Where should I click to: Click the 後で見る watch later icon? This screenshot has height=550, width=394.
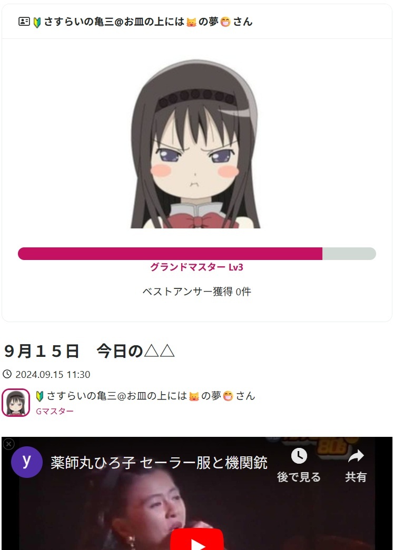point(299,456)
